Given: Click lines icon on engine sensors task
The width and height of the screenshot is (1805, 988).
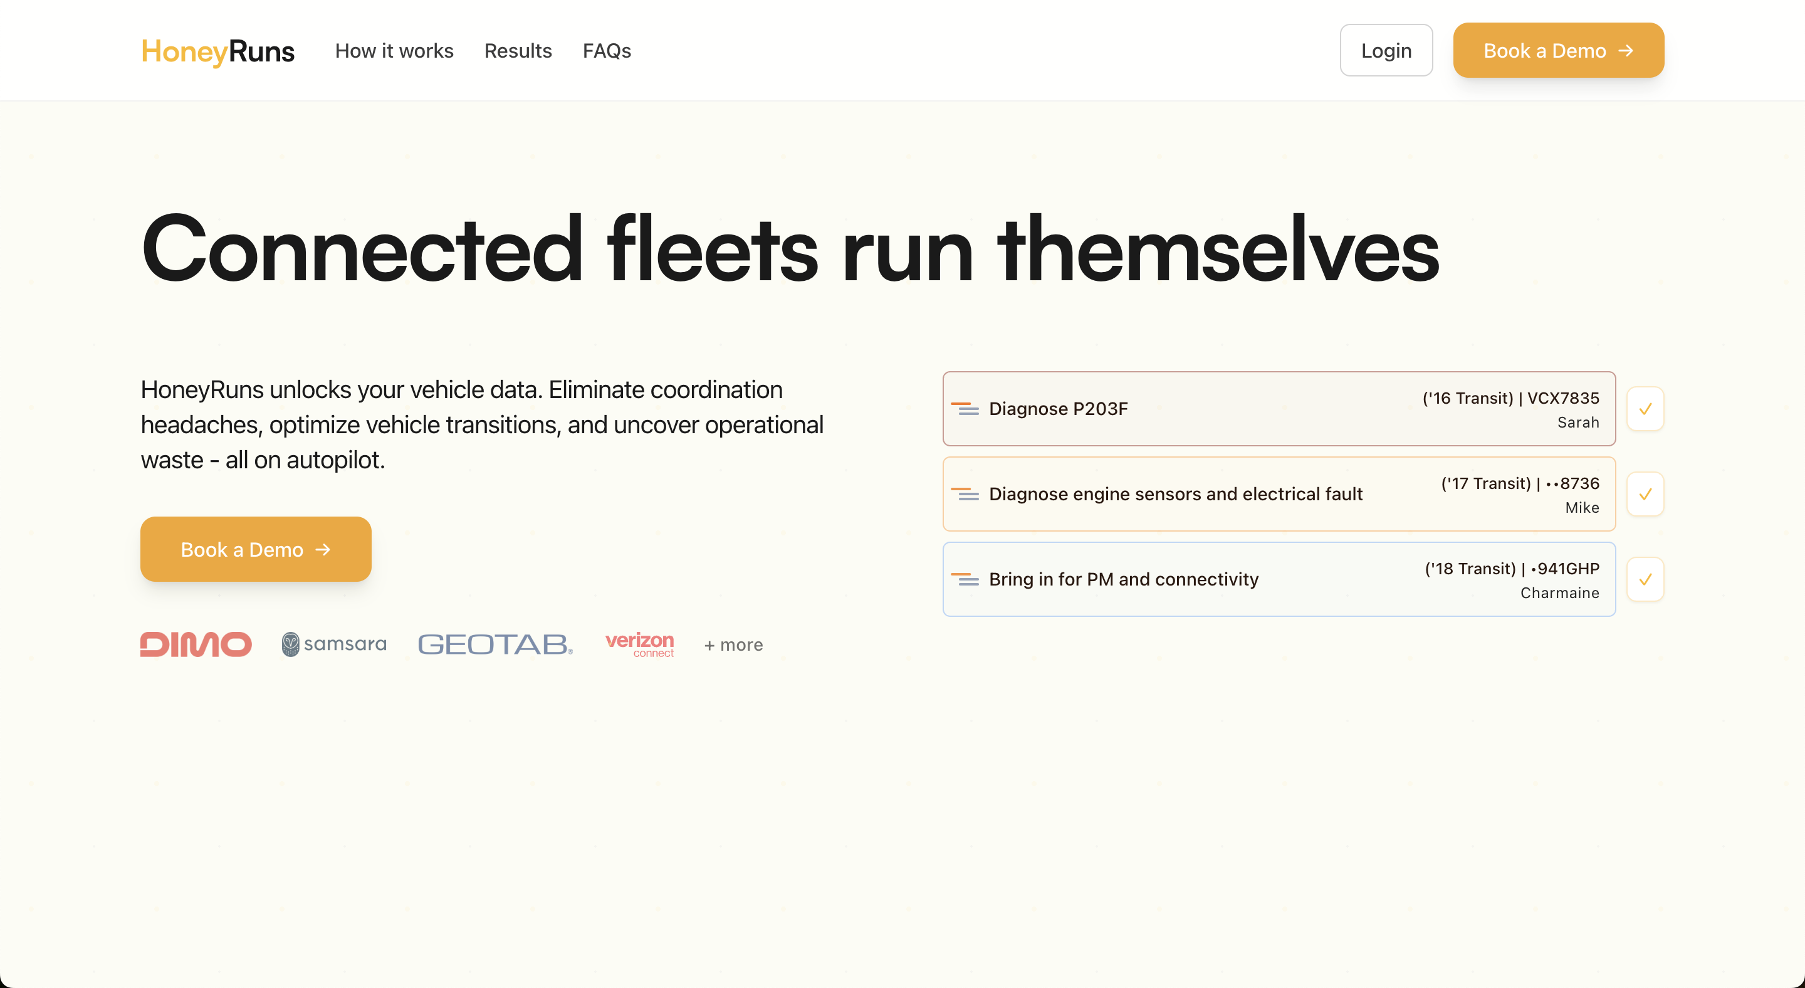Looking at the screenshot, I should pos(964,494).
